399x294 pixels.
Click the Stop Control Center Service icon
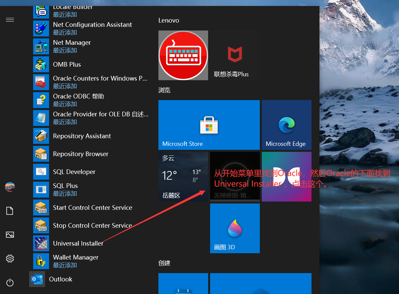[41, 225]
